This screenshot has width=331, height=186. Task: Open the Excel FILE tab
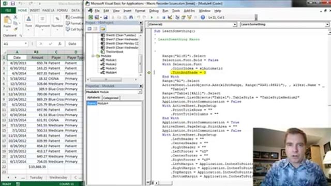8,10
